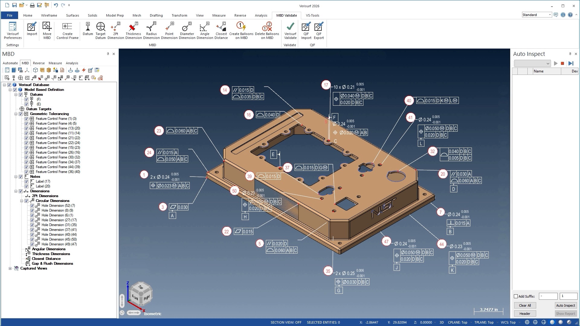Toggle the Add Suffix checkbox
Screen dimensions: 580x326
(516, 296)
